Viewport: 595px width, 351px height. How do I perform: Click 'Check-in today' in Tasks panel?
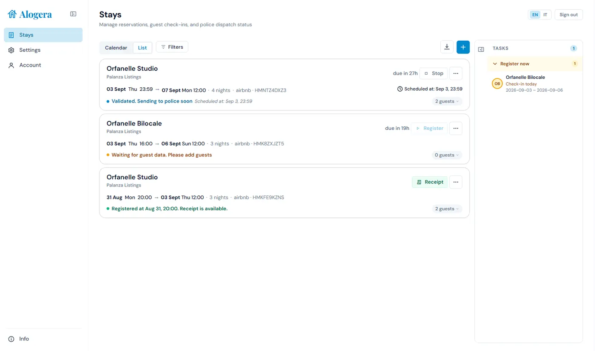(521, 84)
